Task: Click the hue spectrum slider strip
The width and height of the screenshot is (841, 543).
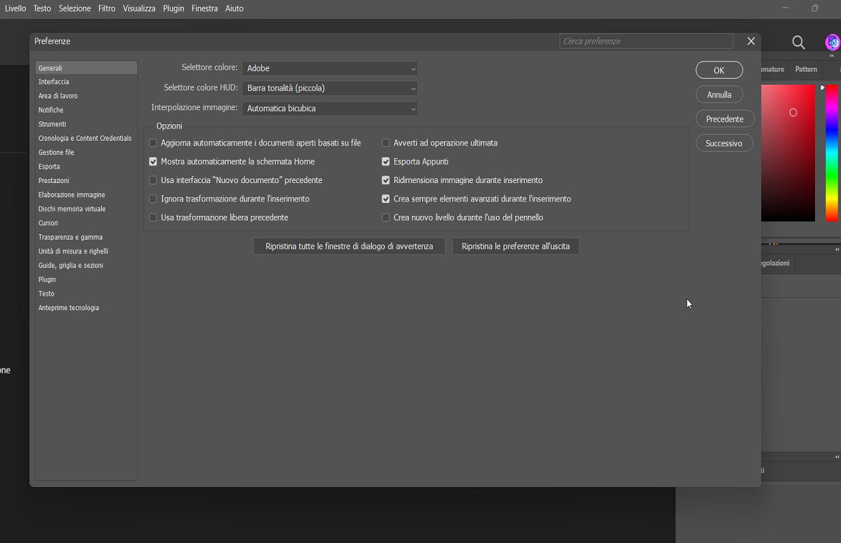Action: [x=831, y=153]
